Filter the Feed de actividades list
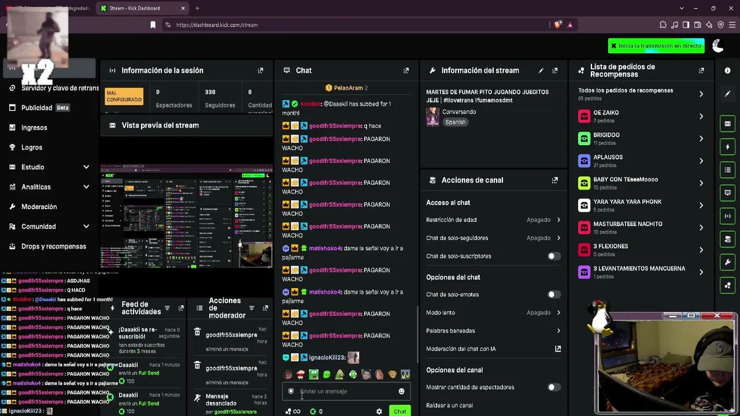 (167, 309)
